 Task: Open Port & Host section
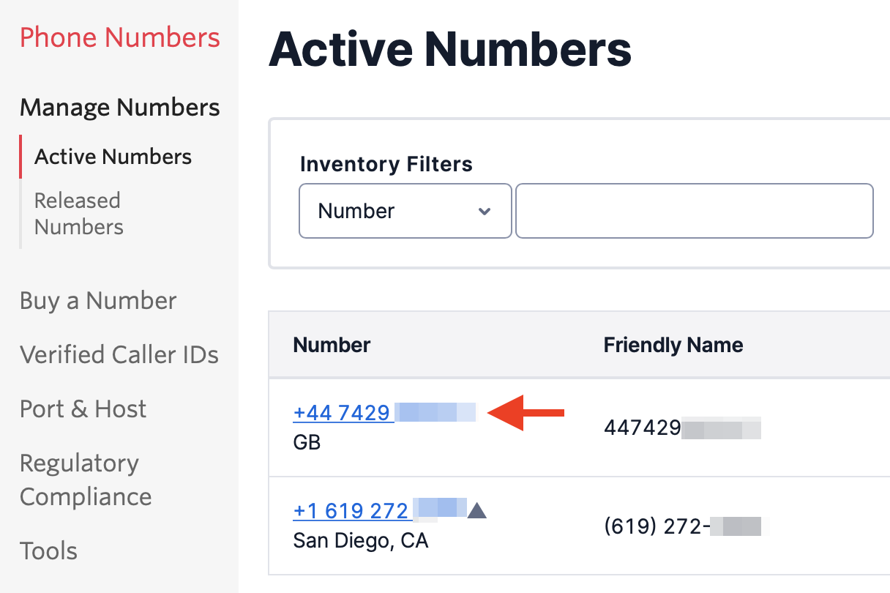pyautogui.click(x=83, y=409)
